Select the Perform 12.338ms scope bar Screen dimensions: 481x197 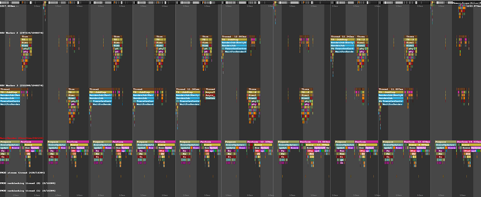(260, 141)
